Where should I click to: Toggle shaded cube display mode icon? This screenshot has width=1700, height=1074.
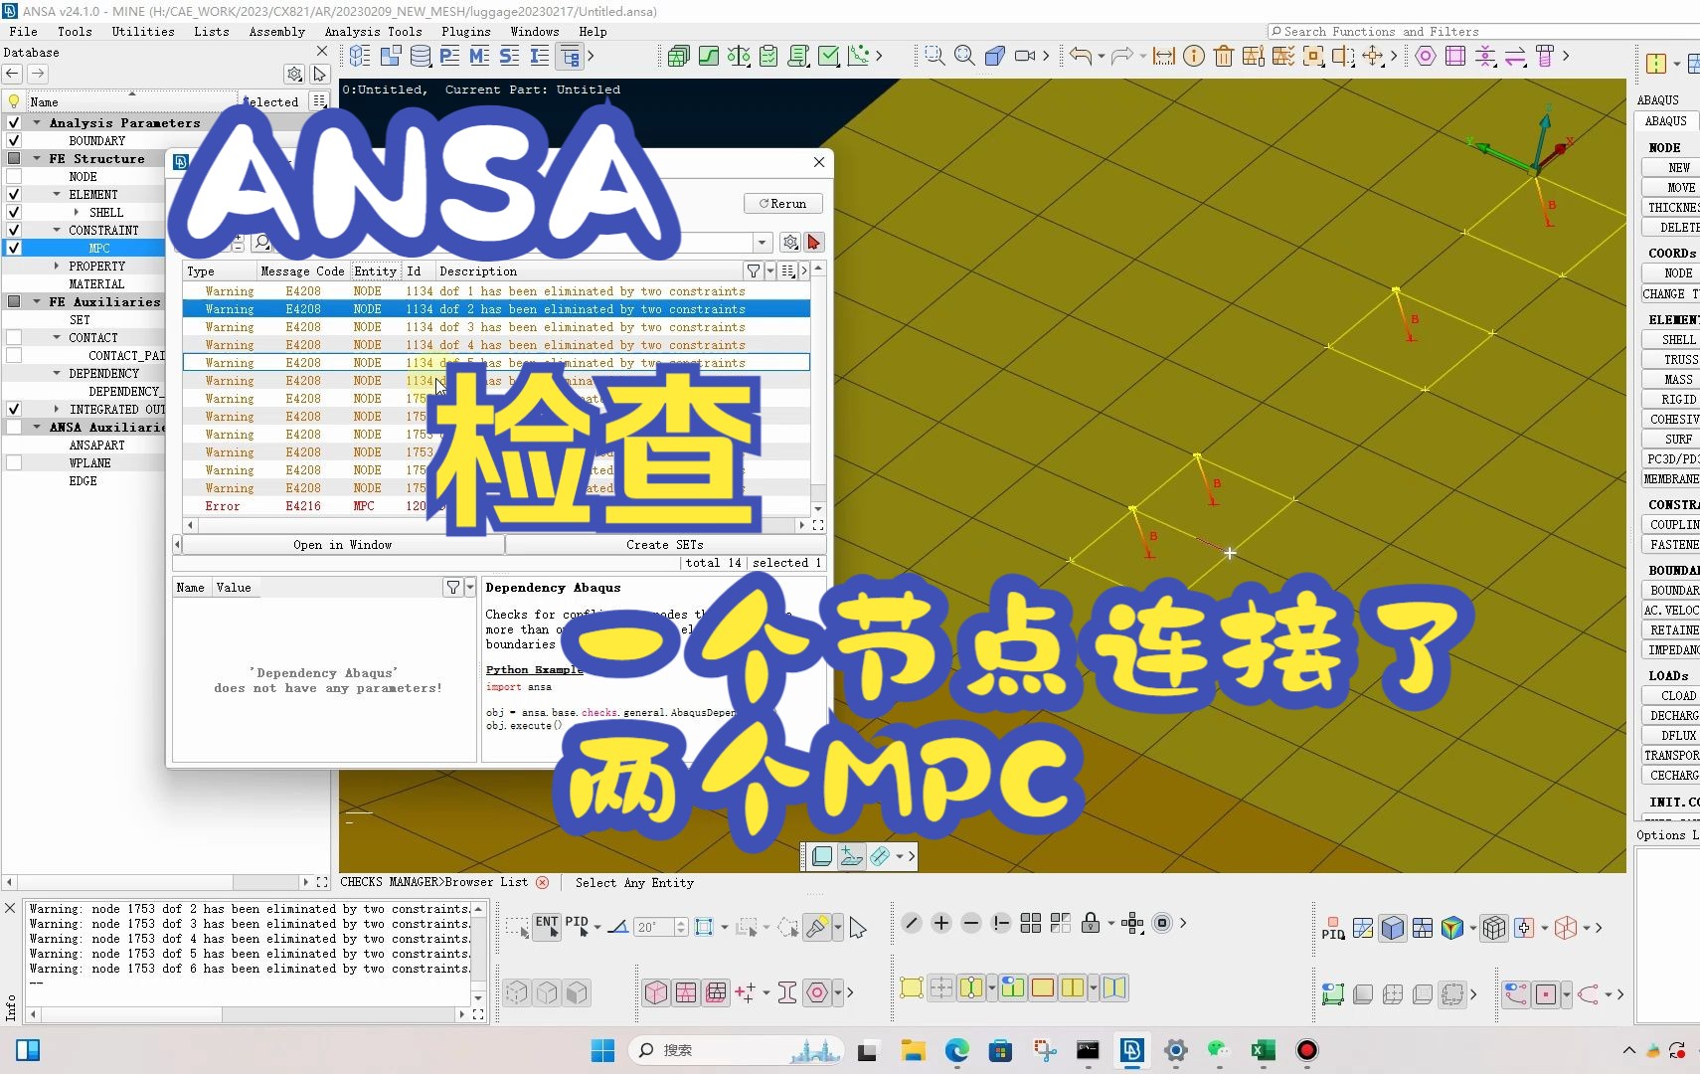(1393, 928)
